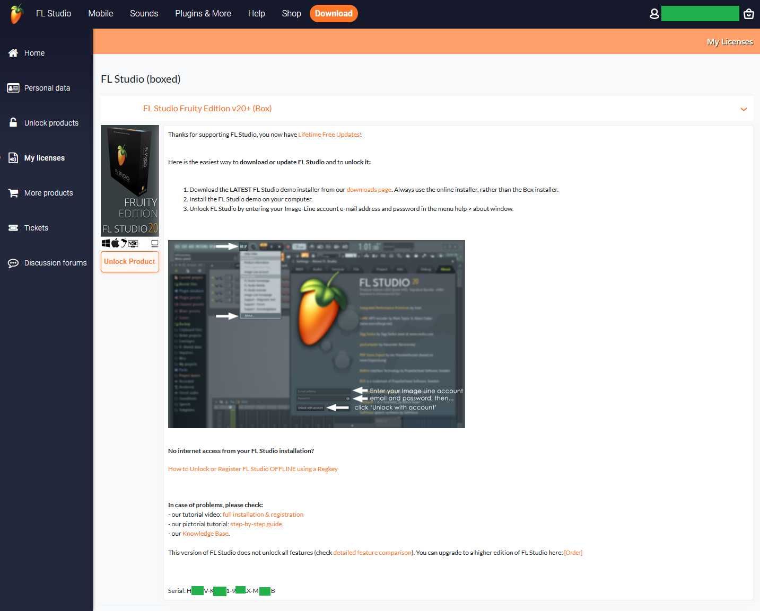
Task: Open Discussion forums in sidebar
Action: pyautogui.click(x=56, y=263)
